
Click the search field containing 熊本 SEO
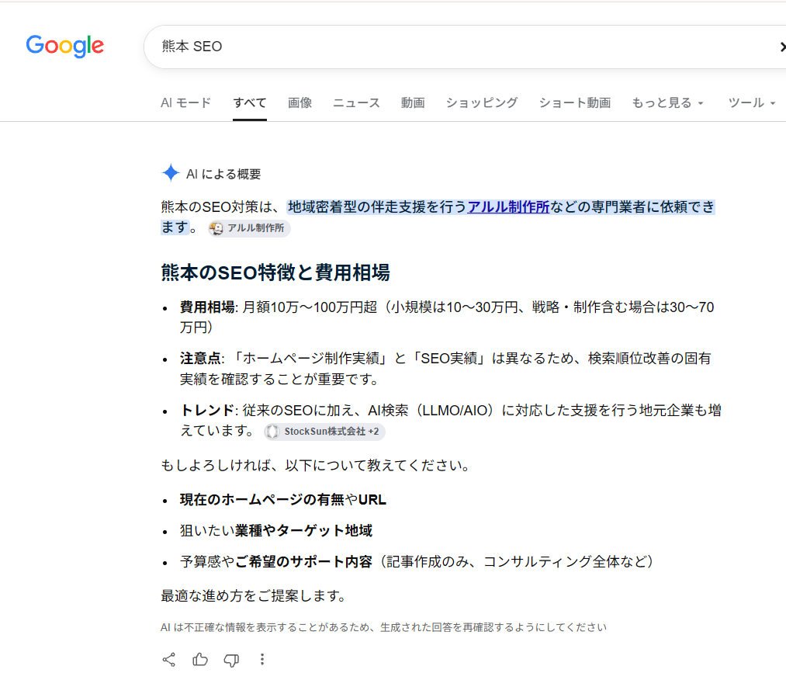tap(465, 47)
